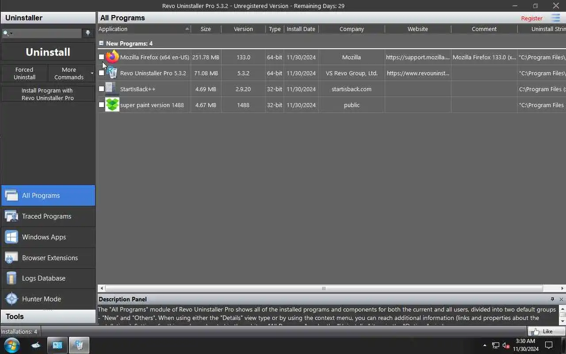
Task: Pin the Description Panel with pushpin icon
Action: point(552,299)
